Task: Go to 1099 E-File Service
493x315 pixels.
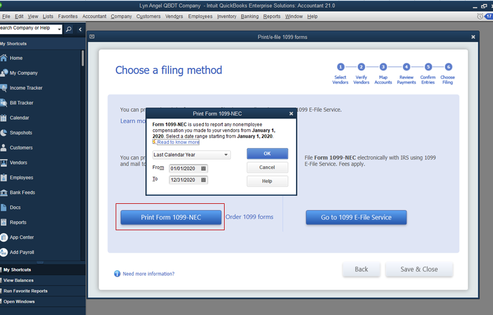Action: click(356, 217)
